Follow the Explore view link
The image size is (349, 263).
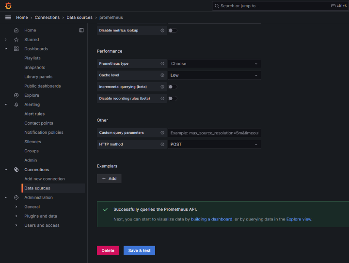(x=299, y=219)
